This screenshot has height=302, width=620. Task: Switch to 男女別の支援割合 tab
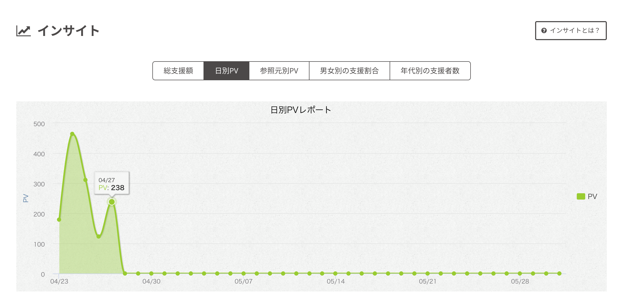click(349, 71)
